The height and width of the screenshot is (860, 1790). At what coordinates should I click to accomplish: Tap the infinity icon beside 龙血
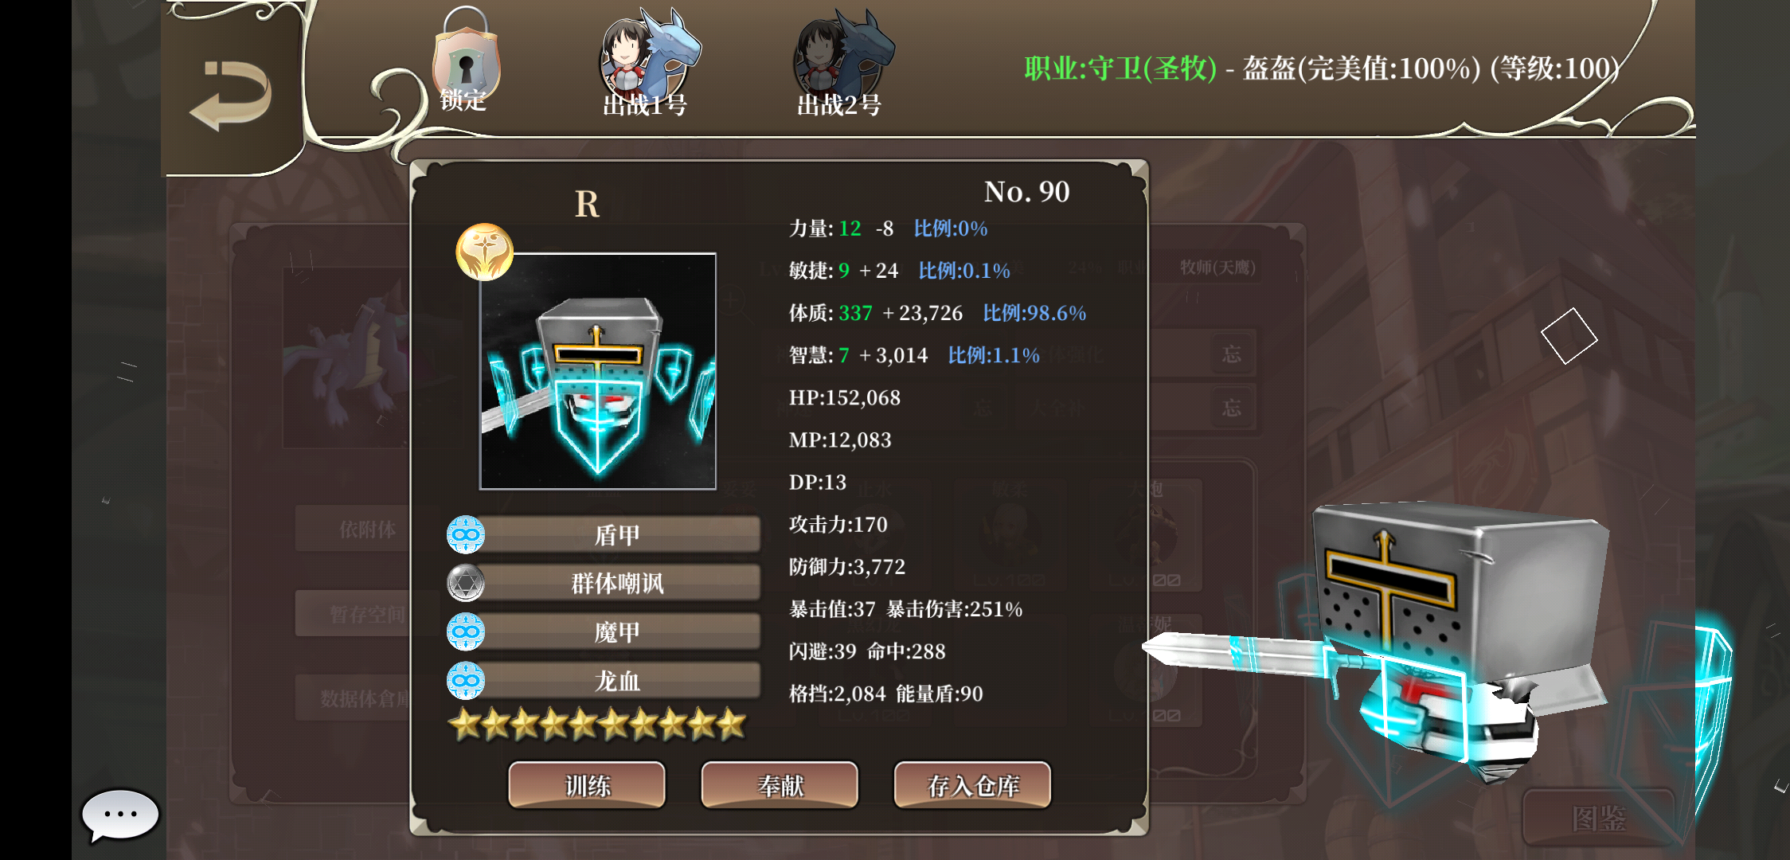[466, 680]
